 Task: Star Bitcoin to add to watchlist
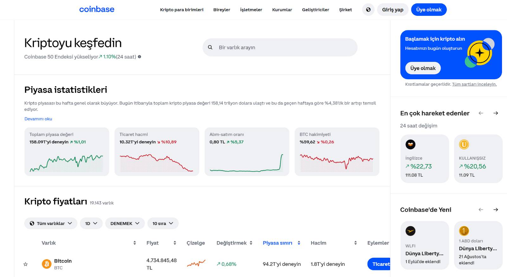26,264
